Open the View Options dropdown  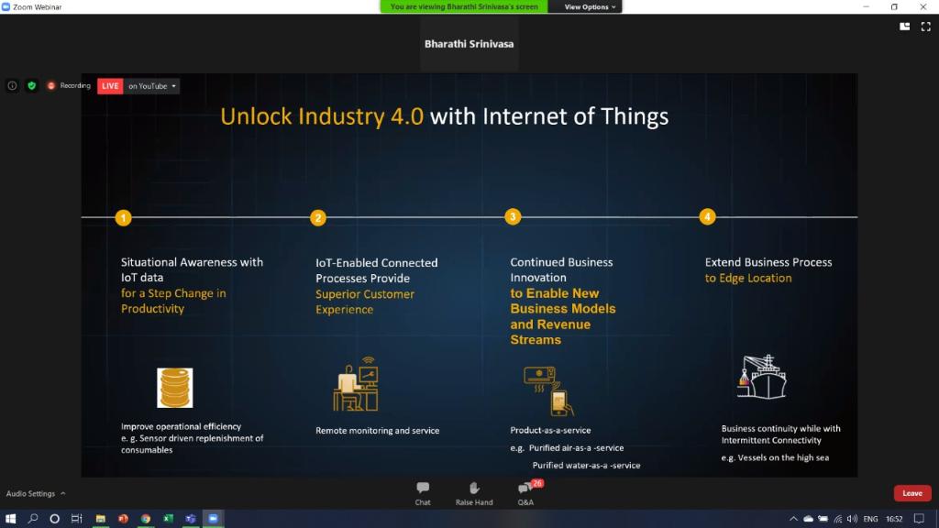click(x=590, y=6)
